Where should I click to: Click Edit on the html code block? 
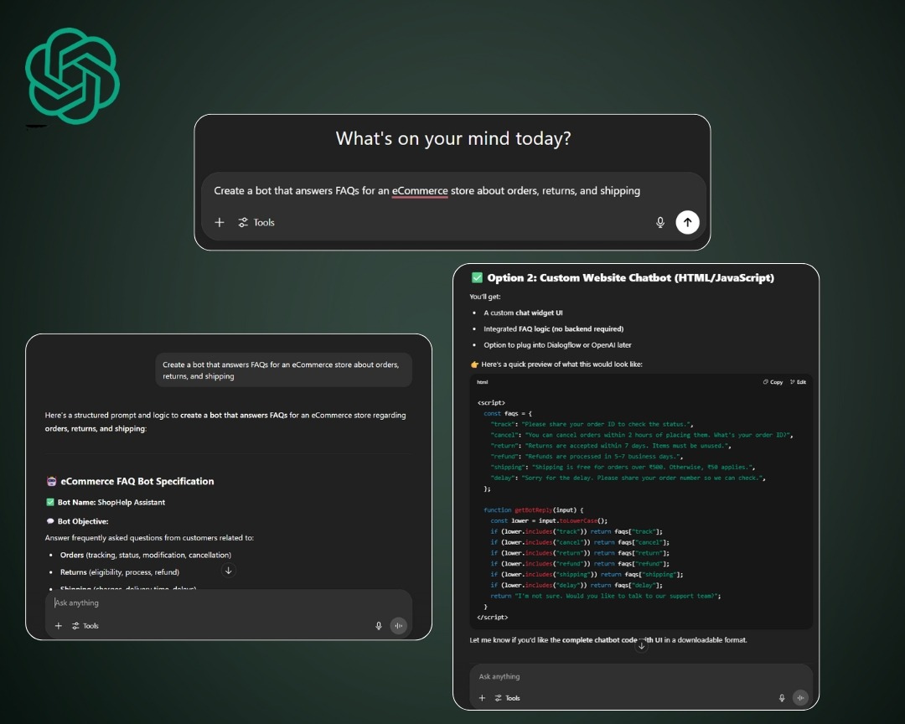(798, 382)
